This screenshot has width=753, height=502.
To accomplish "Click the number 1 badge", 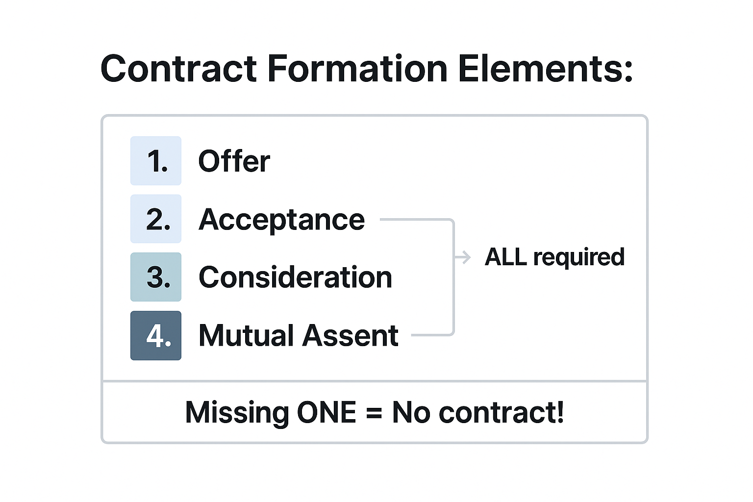I will 156,161.
